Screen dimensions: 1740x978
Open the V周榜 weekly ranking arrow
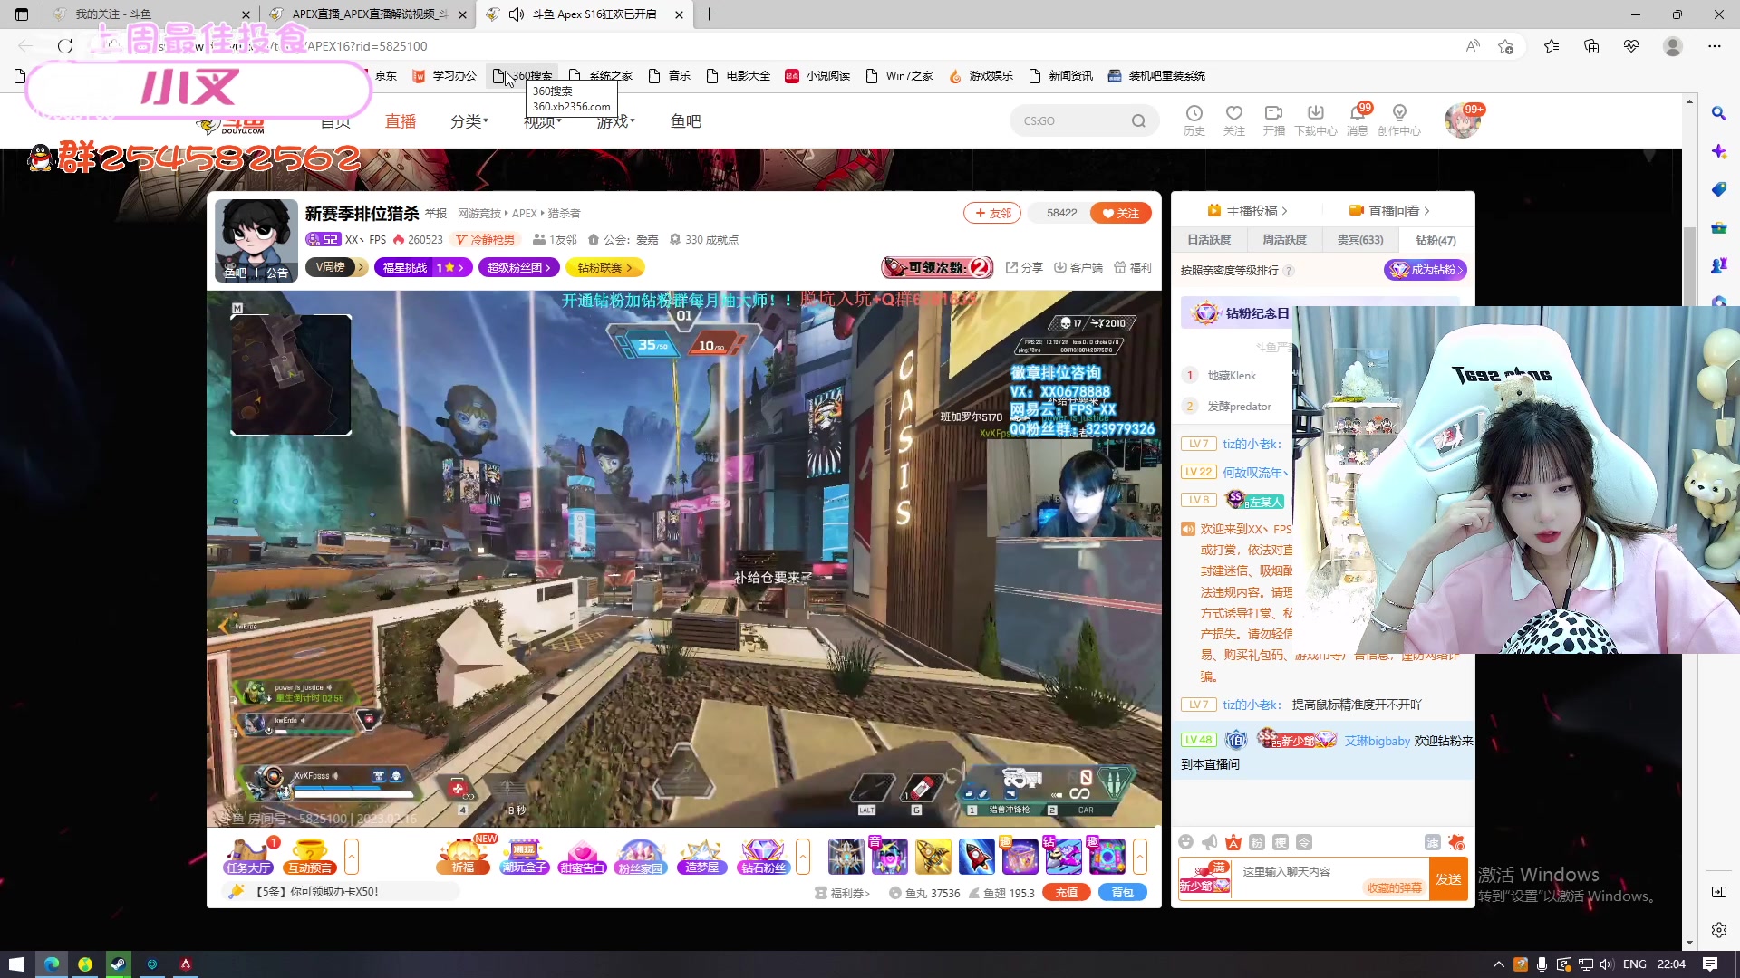pos(336,267)
